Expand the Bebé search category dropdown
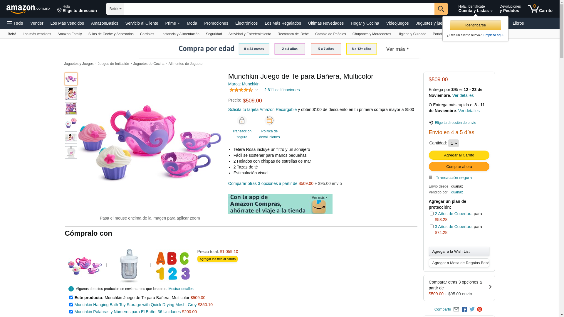Image resolution: width=564 pixels, height=317 pixels. coord(115,9)
